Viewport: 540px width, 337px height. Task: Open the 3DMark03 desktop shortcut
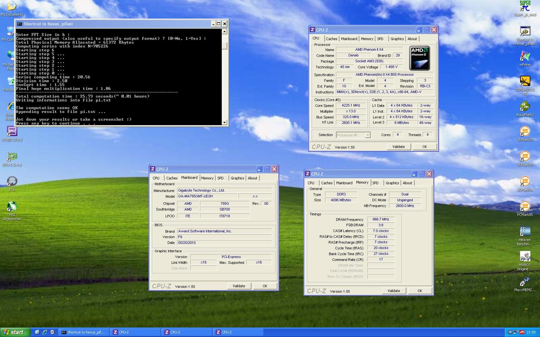(x=525, y=133)
